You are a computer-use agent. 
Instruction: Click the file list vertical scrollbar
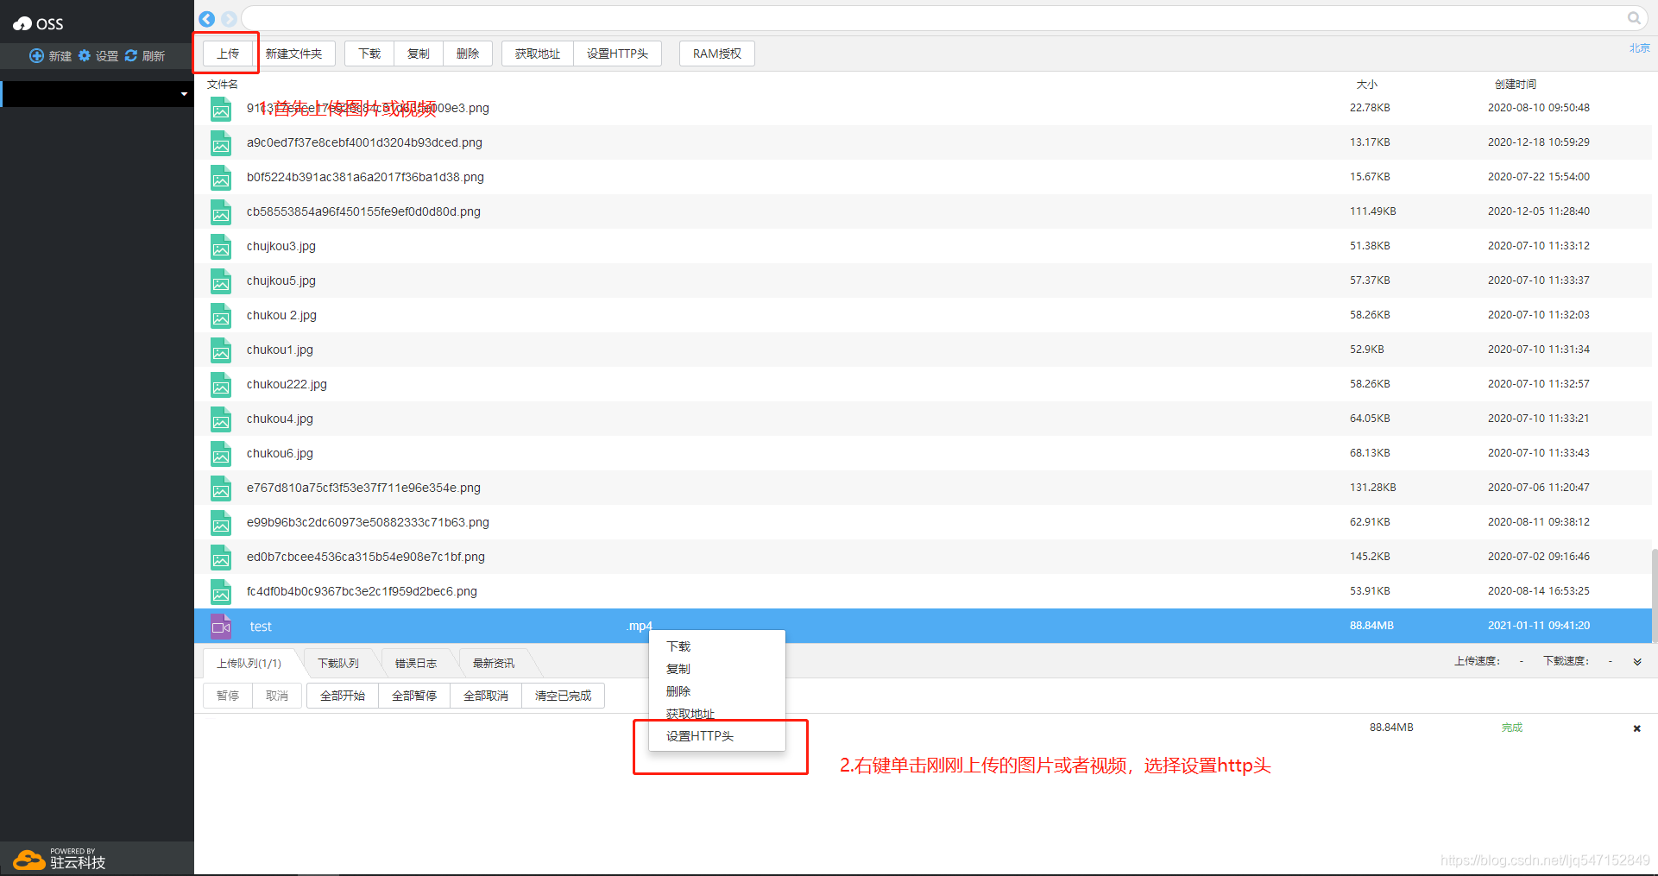tap(1655, 596)
